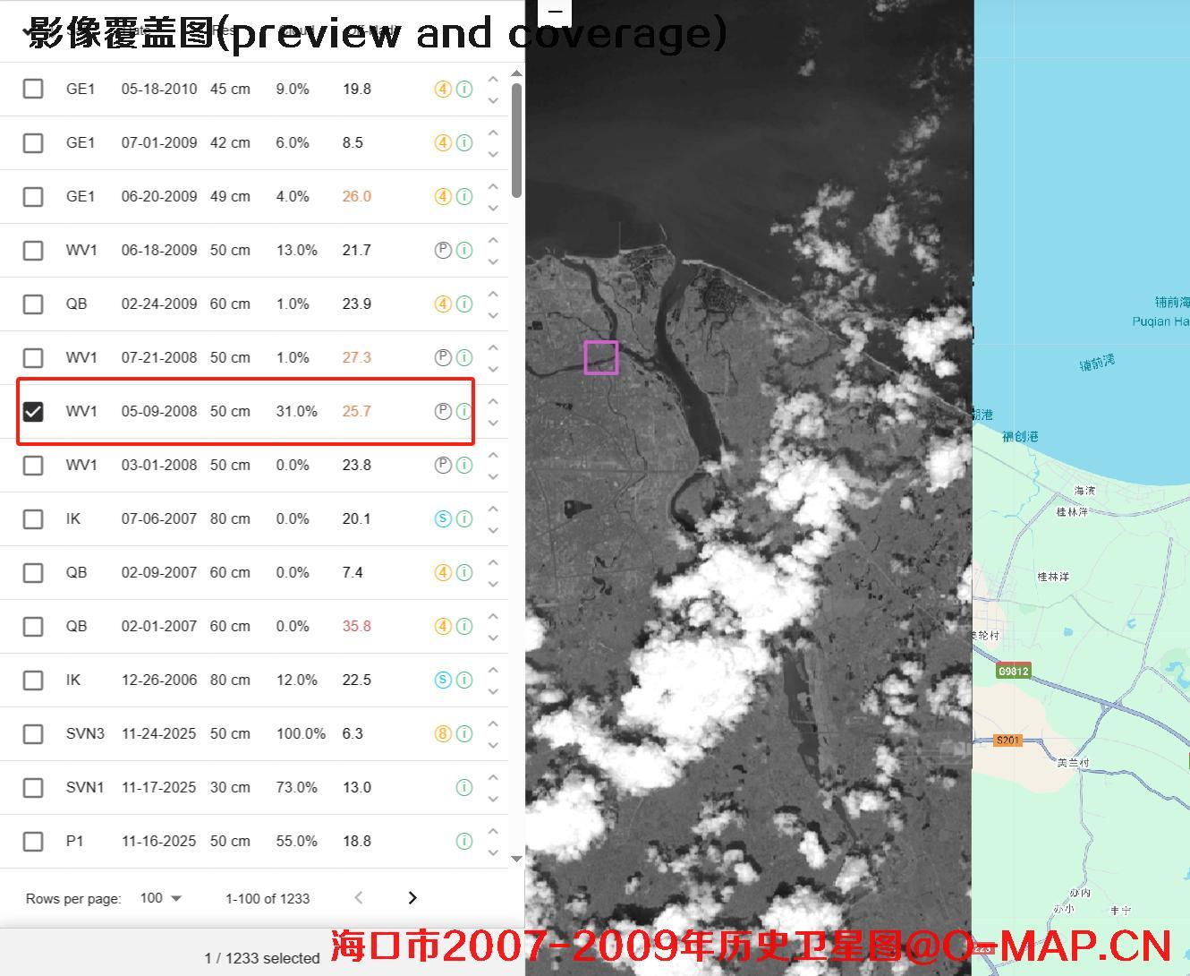The image size is (1190, 976).
Task: Click the info icon for SVN1 11-17-2025 image
Action: pos(464,787)
